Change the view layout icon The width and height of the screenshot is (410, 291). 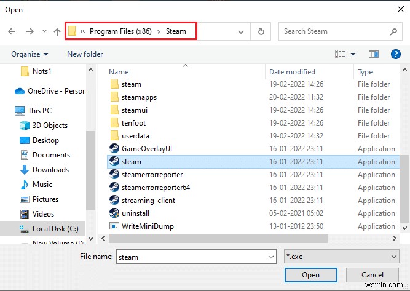(340, 54)
